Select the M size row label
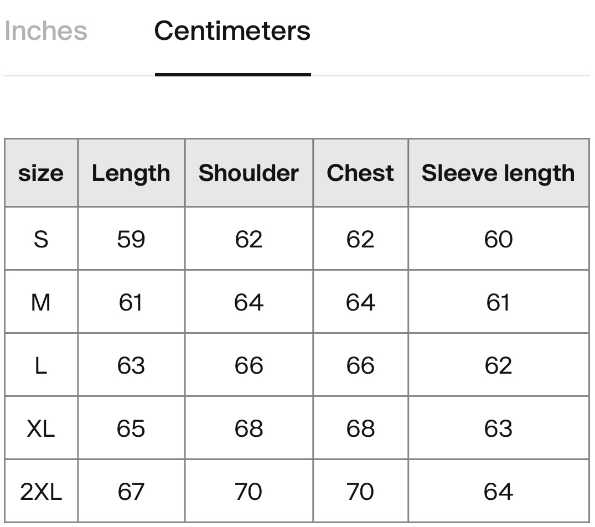 pos(41,302)
